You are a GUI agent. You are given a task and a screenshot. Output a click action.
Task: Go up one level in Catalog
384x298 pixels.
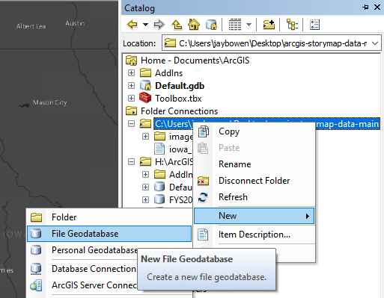click(177, 25)
